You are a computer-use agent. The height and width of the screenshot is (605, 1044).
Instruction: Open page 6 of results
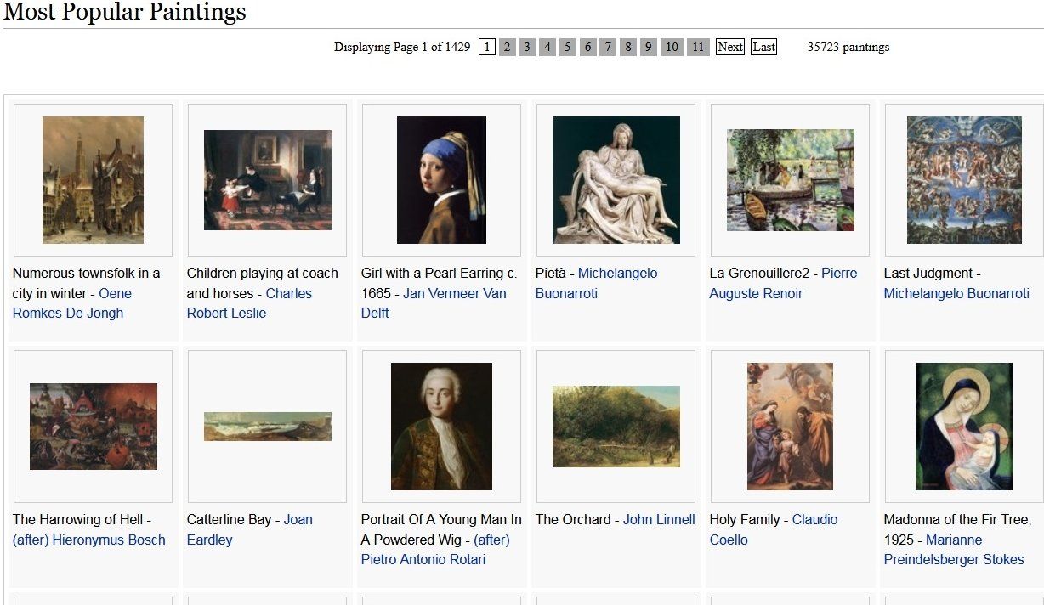point(587,47)
